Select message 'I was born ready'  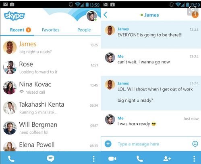tap(134, 124)
